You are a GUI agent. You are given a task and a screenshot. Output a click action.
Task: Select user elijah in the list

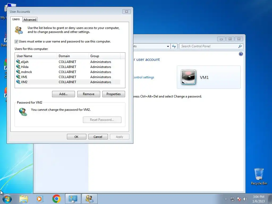click(x=67, y=62)
